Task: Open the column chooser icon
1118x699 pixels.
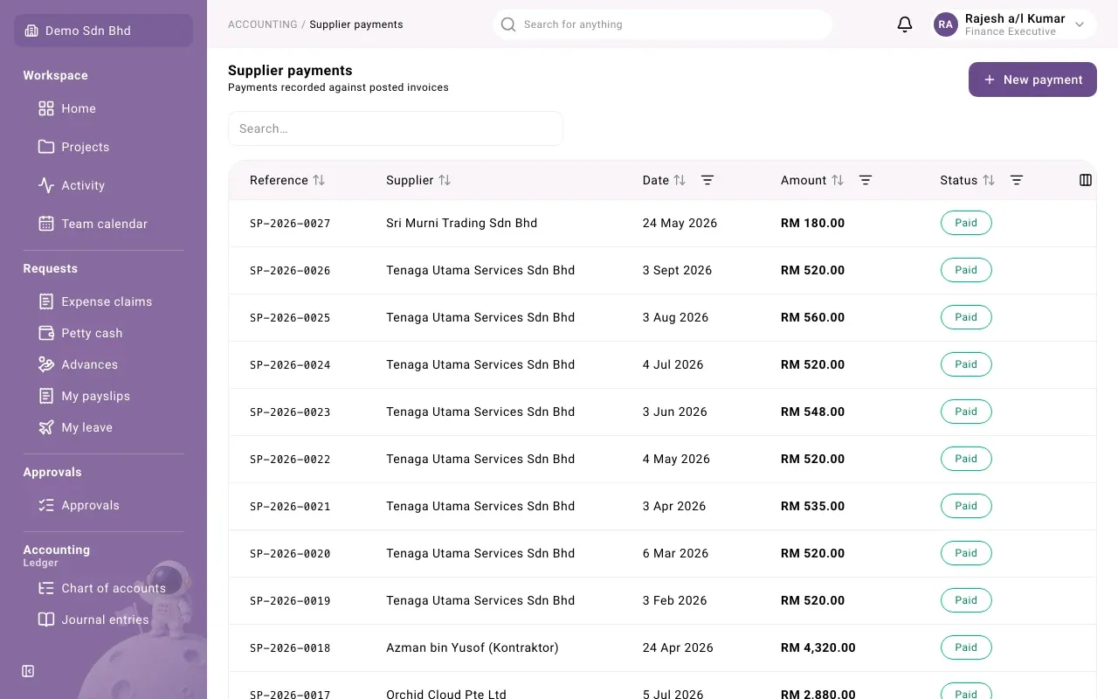Action: click(1086, 180)
